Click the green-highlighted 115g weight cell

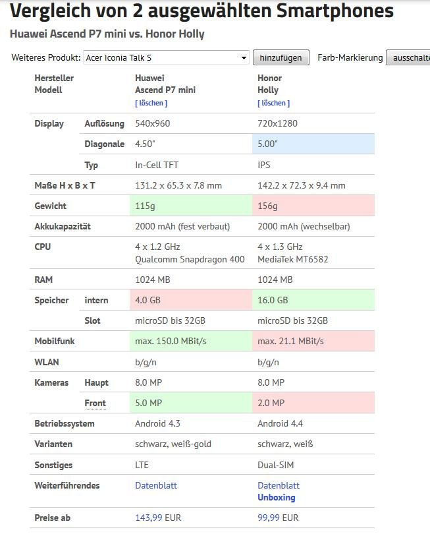191,206
